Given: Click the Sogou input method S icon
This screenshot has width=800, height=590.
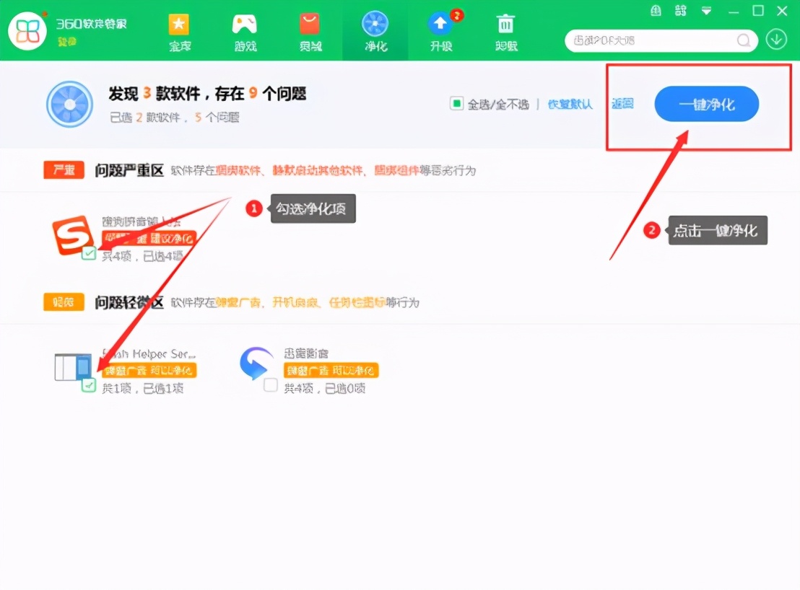Looking at the screenshot, I should coord(74,234).
